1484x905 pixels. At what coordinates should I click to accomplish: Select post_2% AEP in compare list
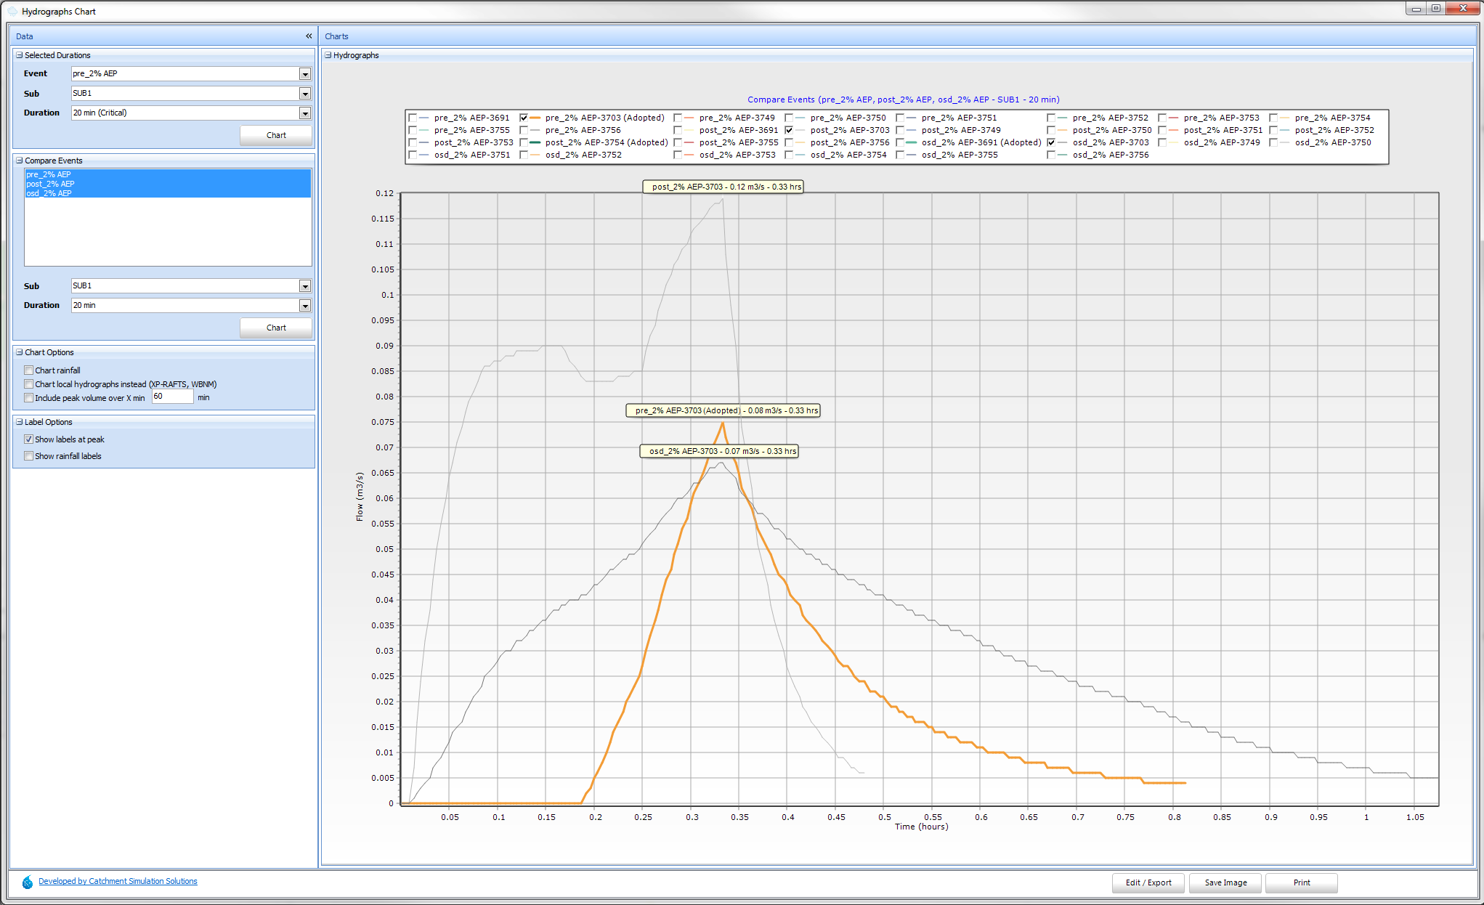50,184
